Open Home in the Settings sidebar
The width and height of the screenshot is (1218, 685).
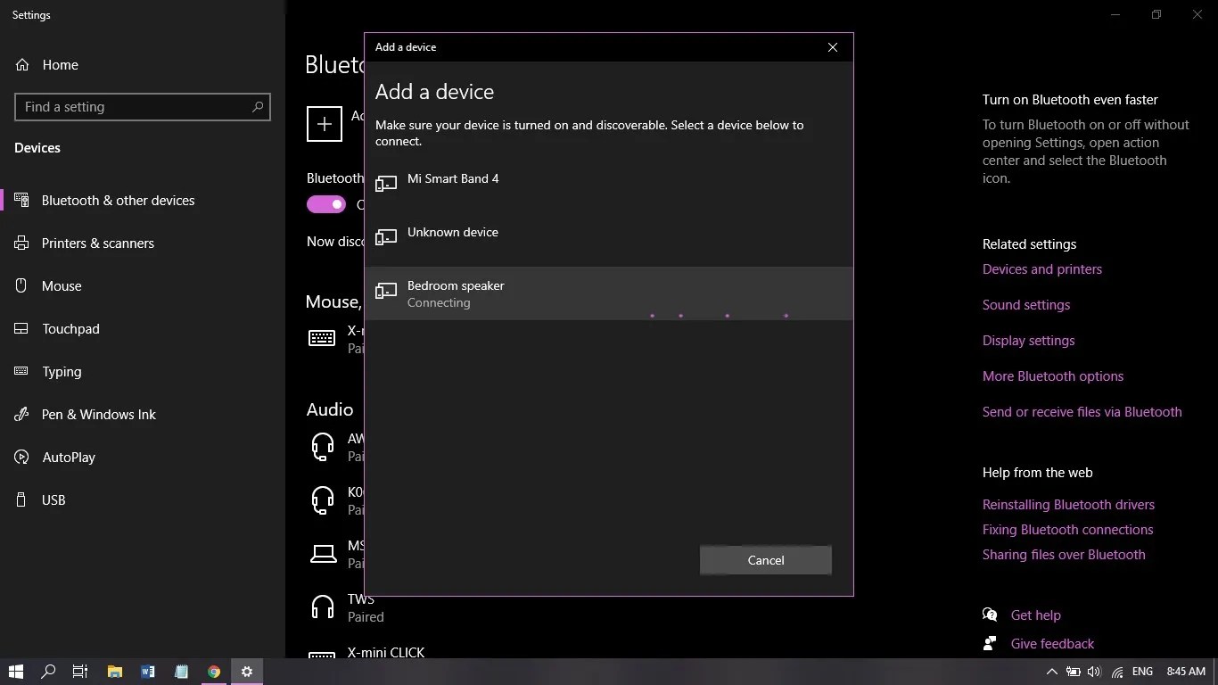[x=60, y=64]
